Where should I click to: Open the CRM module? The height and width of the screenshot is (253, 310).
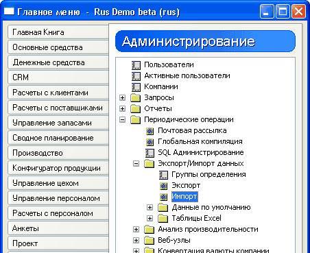pos(58,77)
